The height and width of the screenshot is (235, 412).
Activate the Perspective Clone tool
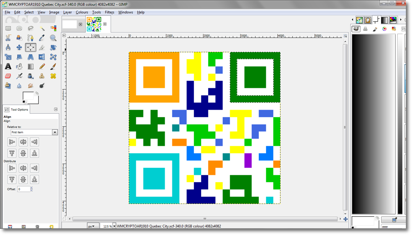point(8,86)
